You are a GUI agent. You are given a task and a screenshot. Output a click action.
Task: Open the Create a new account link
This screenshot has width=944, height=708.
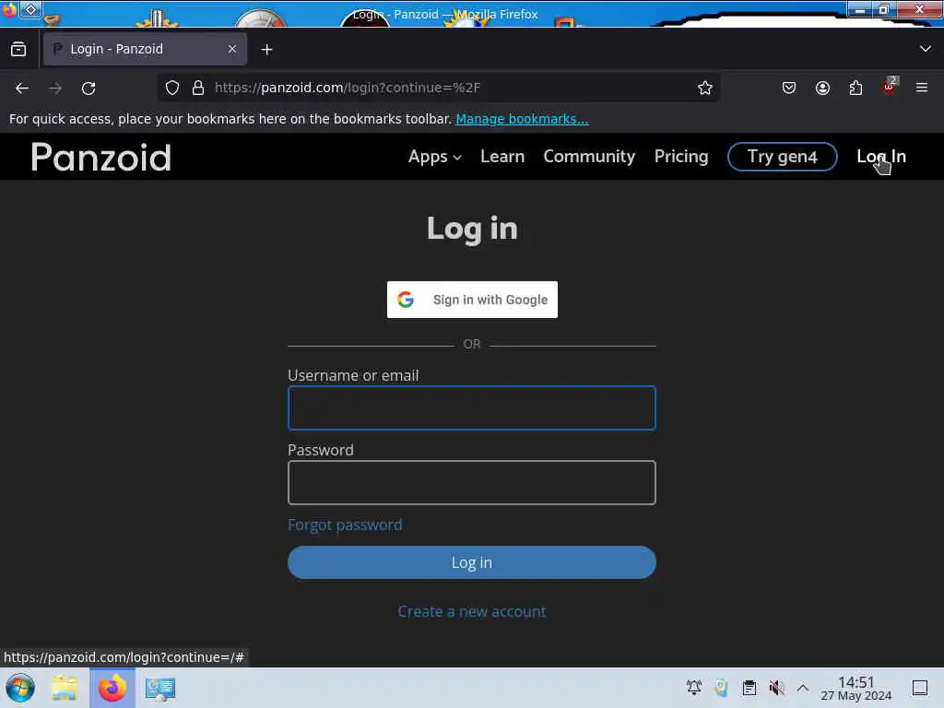471,612
